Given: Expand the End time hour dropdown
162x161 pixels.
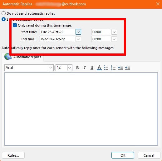Looking at the screenshot, I should [114, 39].
